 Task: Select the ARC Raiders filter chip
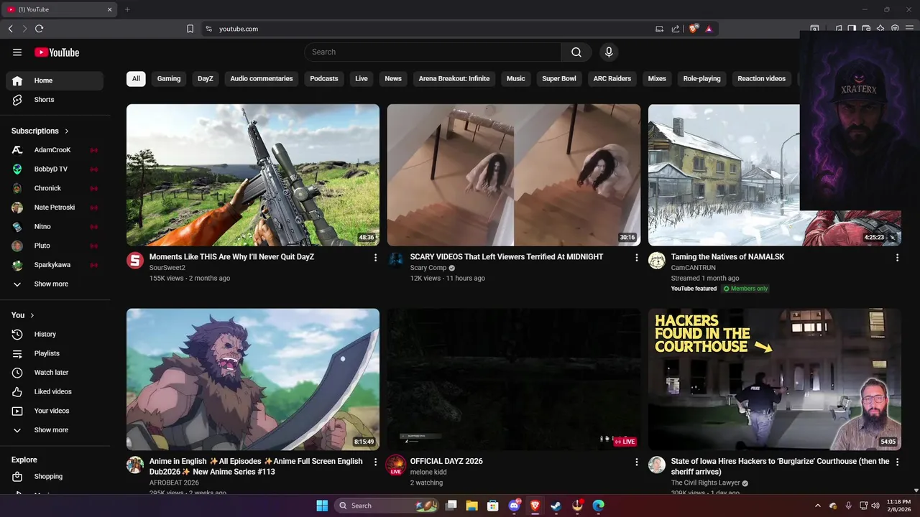point(612,78)
